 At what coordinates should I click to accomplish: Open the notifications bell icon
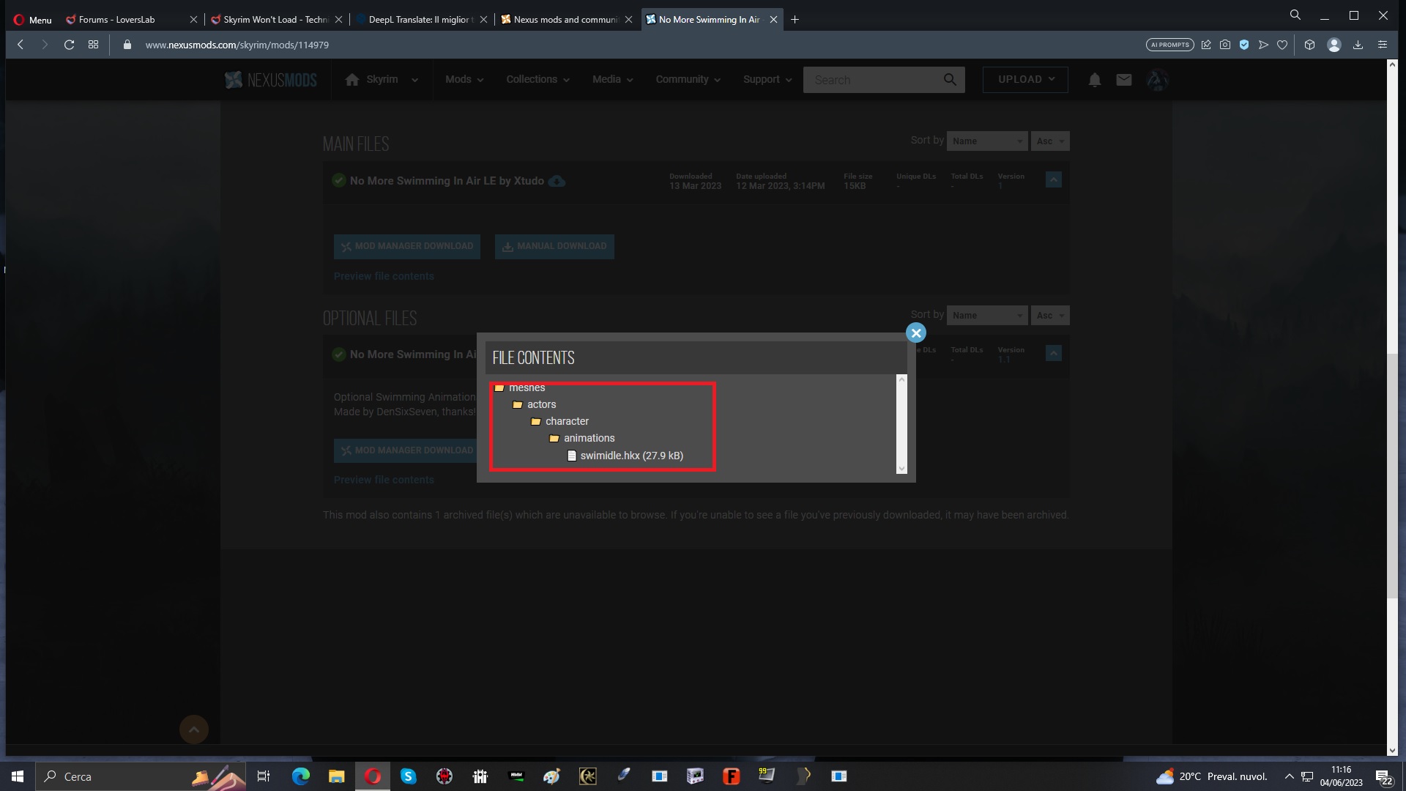pyautogui.click(x=1094, y=80)
